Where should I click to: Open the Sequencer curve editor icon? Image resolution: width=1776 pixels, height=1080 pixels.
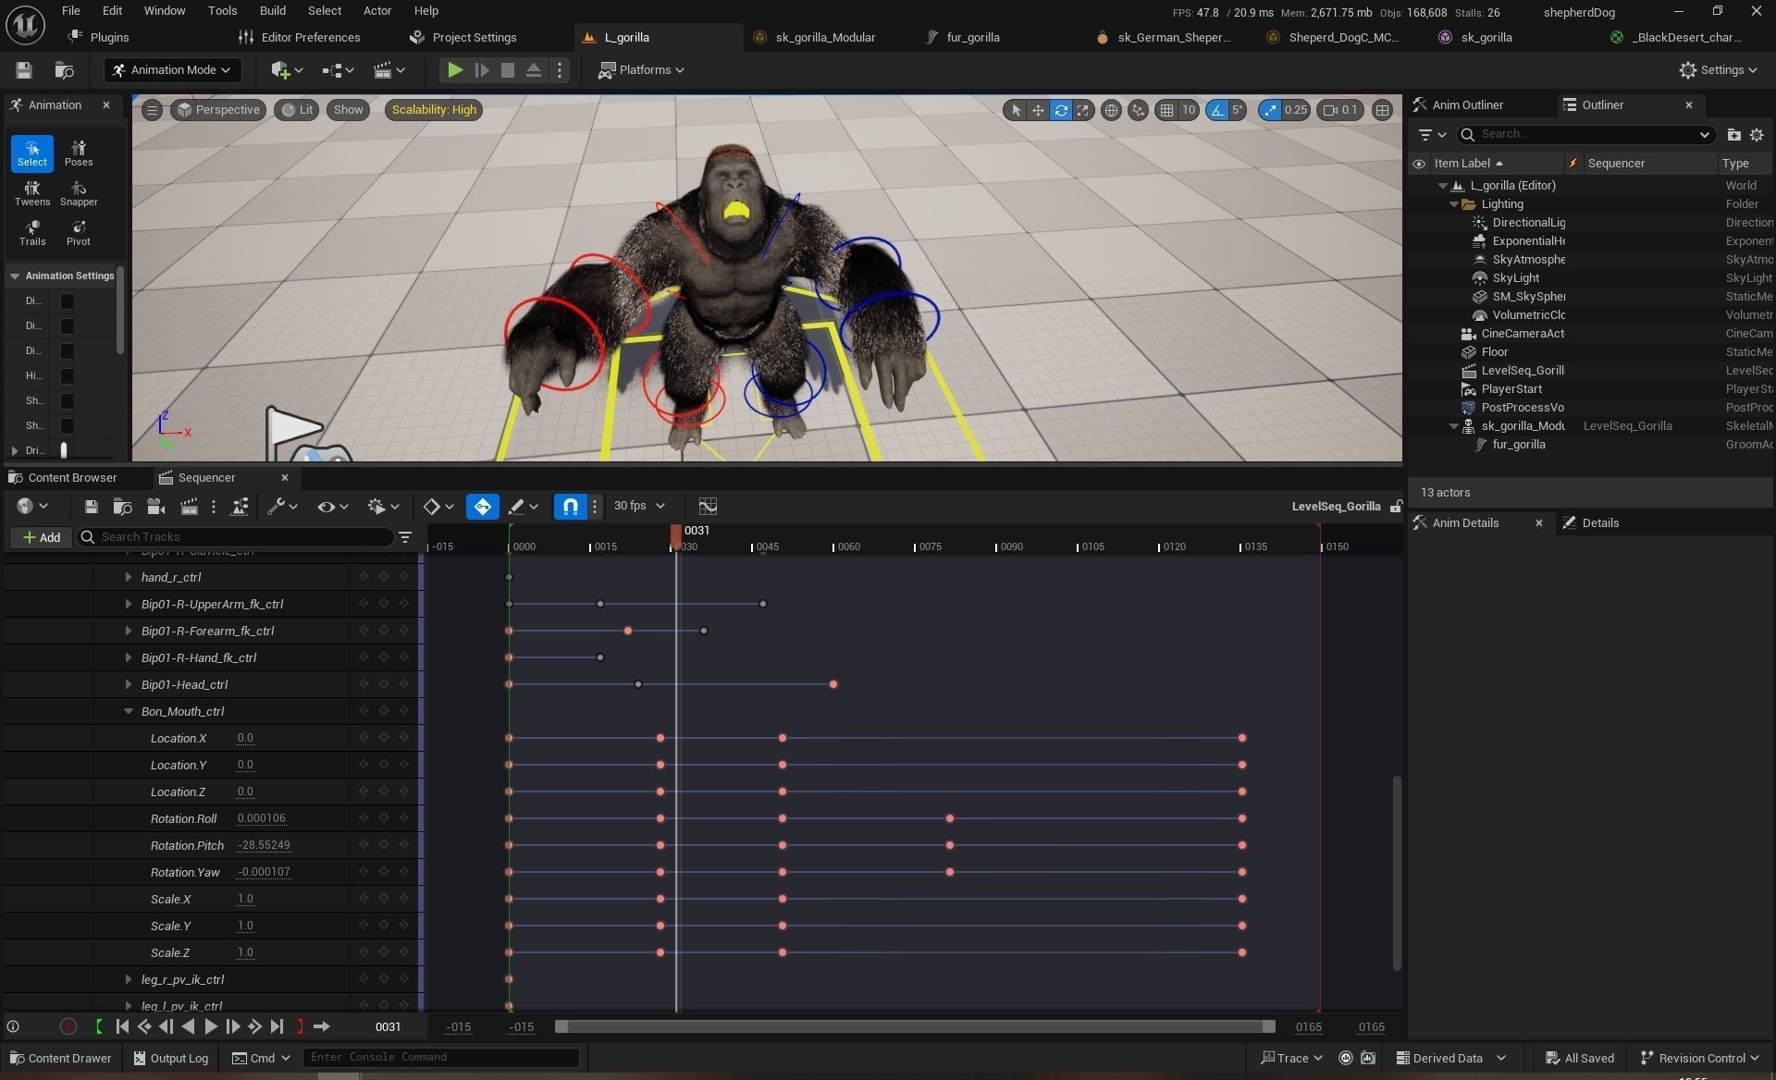pyautogui.click(x=708, y=506)
